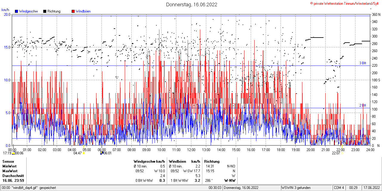
Task: Click the Windgeschw km/h column header
Action: pyautogui.click(x=149, y=161)
